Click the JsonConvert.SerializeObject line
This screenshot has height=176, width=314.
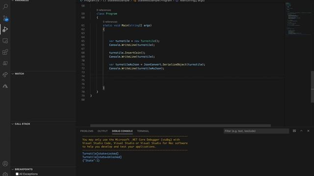[157, 65]
